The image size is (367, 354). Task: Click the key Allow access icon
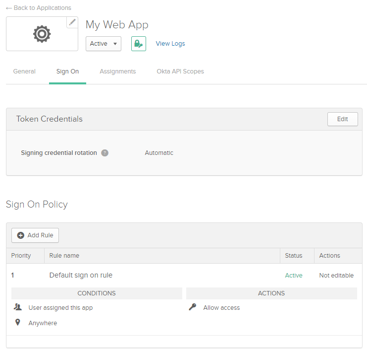point(193,307)
